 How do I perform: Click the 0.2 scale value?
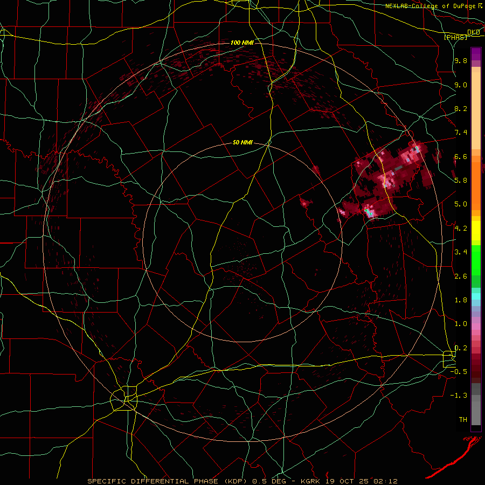(x=461, y=348)
